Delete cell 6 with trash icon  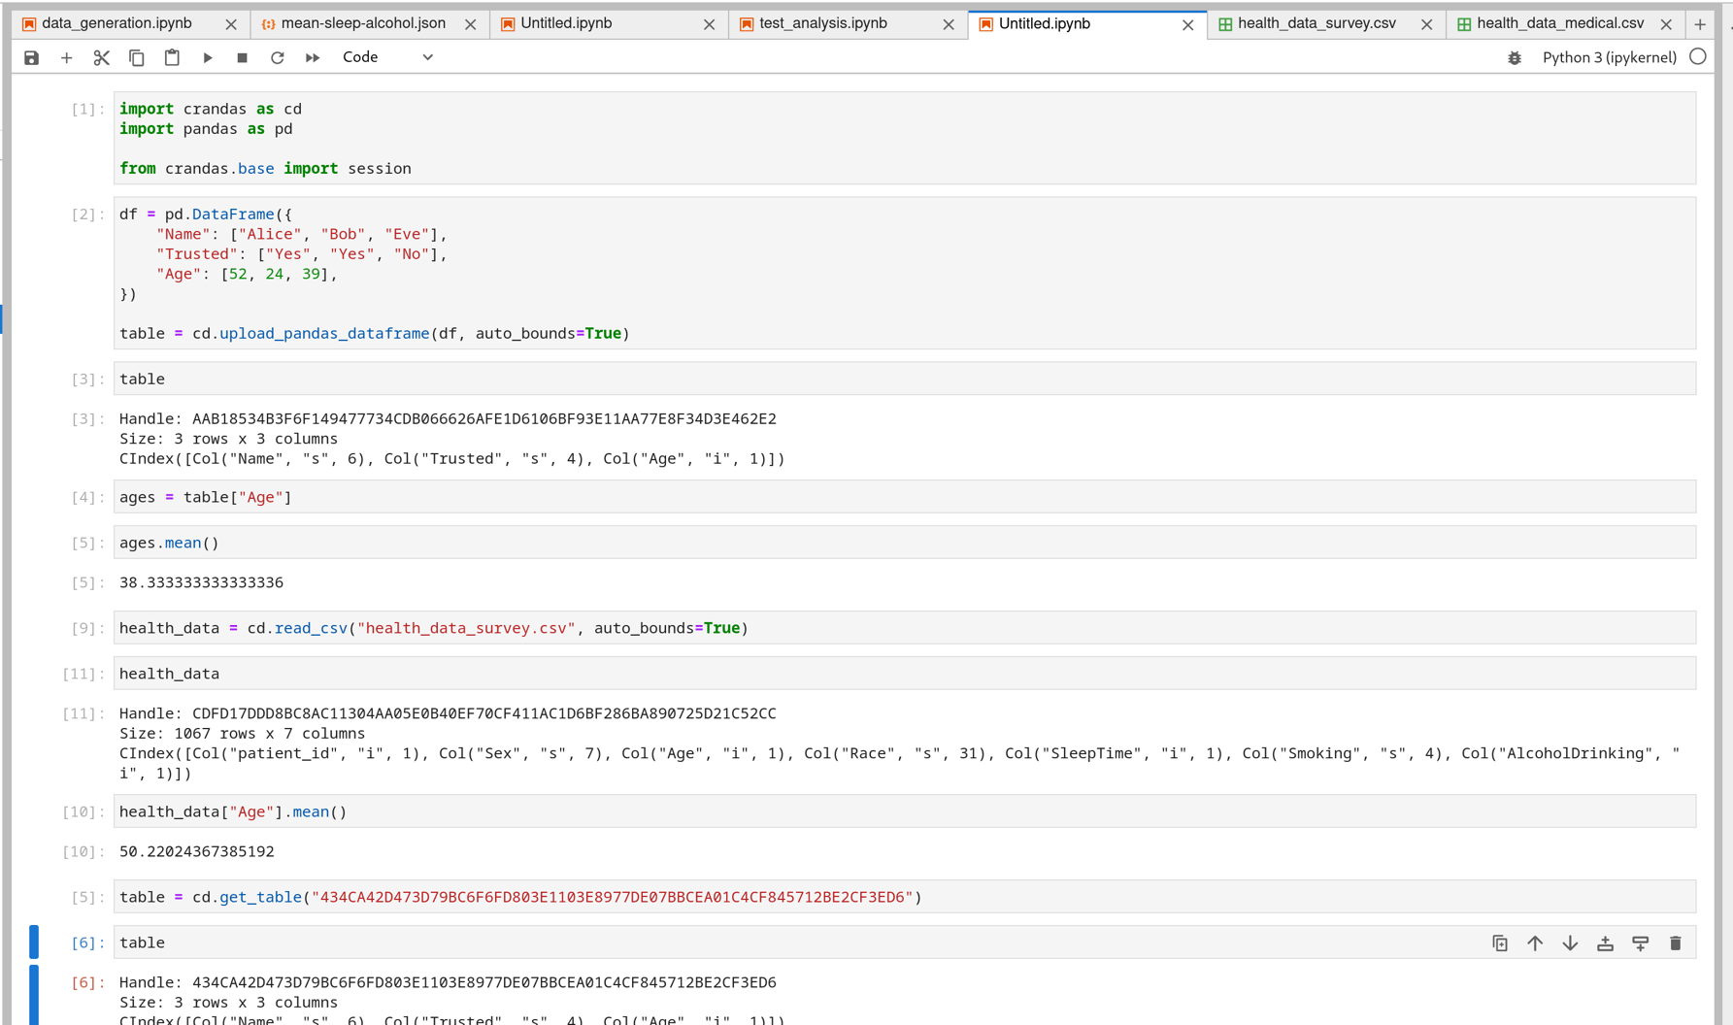(x=1675, y=942)
